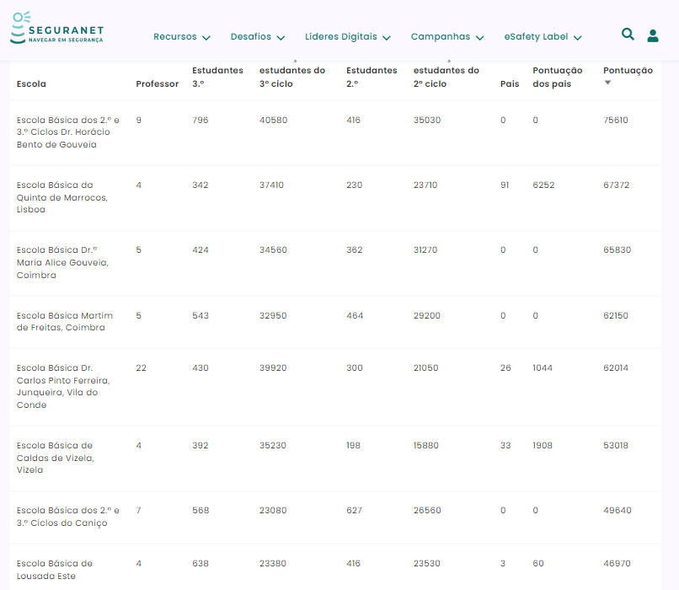Click the professor count 22
Screen dimensions: 679x590
click(x=141, y=367)
